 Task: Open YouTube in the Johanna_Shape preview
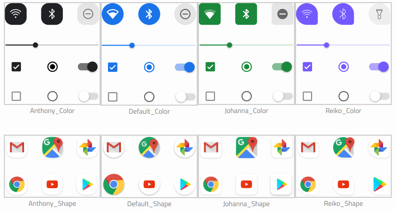pyautogui.click(x=246, y=184)
